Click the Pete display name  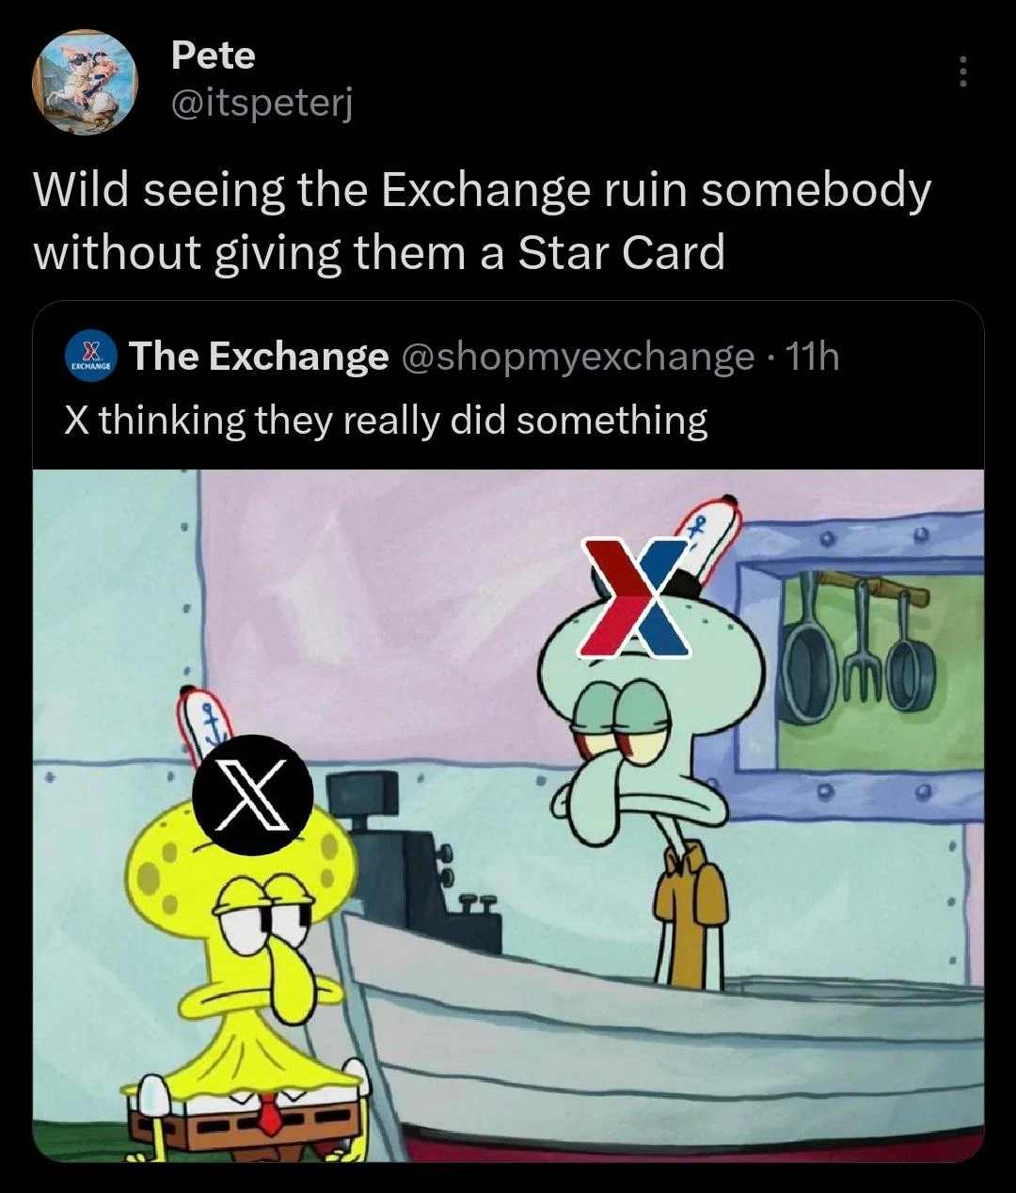[x=214, y=56]
